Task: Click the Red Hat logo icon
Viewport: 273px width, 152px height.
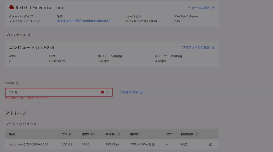Action: [11, 7]
